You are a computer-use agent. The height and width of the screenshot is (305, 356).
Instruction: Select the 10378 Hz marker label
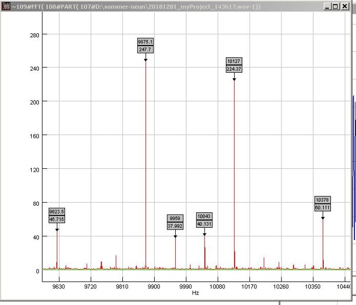tap(322, 200)
